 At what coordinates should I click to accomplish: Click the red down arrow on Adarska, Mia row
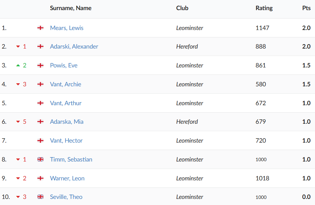click(x=18, y=122)
